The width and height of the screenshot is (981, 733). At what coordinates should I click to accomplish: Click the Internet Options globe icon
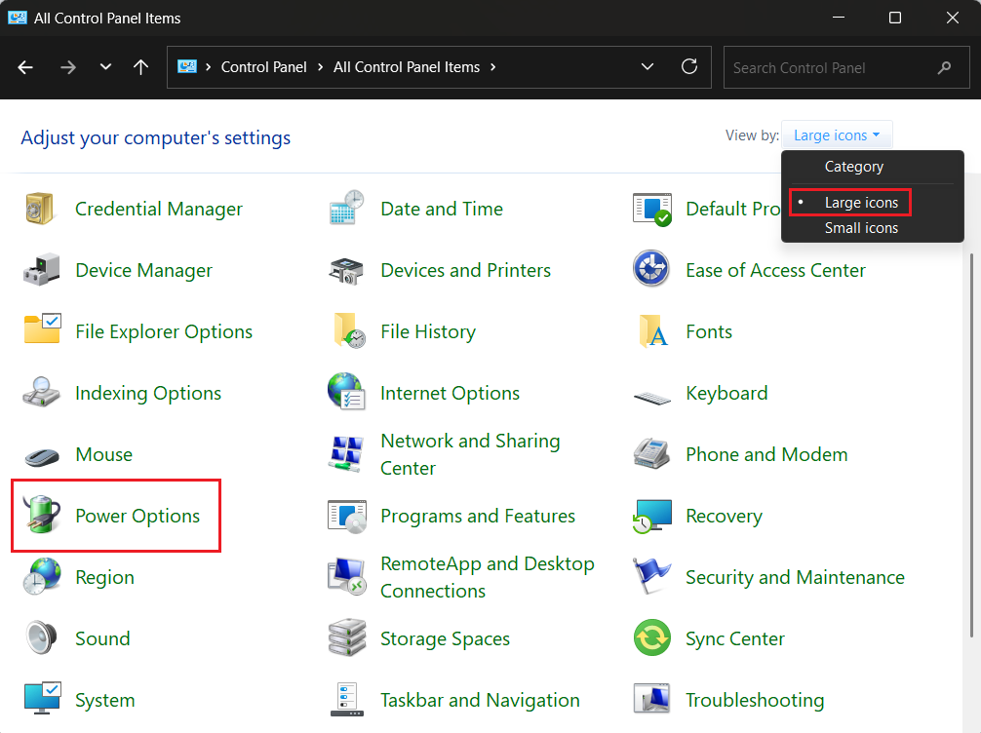(346, 393)
